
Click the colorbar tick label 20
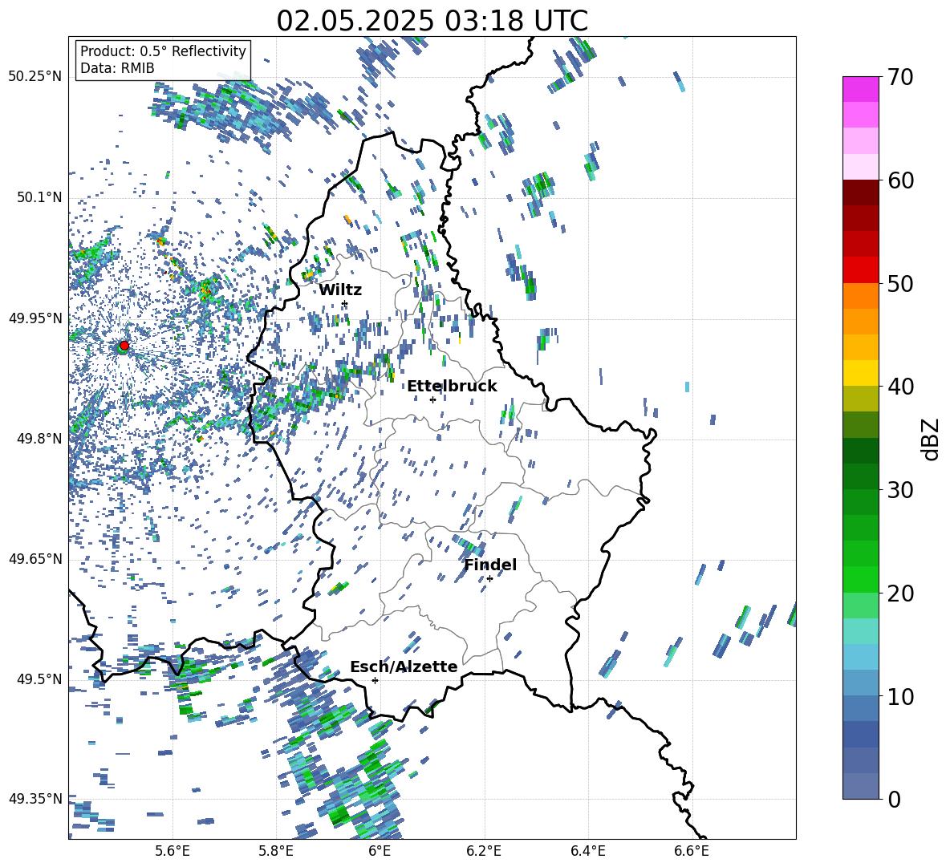pyautogui.click(x=900, y=594)
